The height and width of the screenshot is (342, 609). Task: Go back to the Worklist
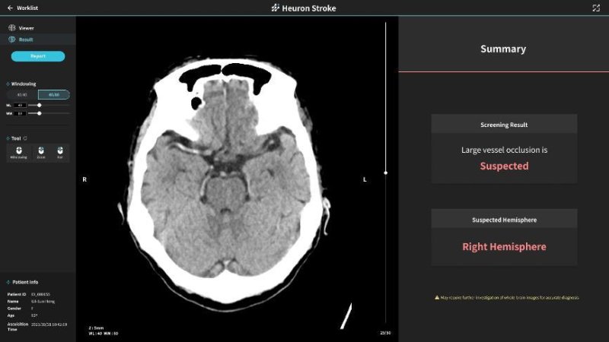click(27, 8)
